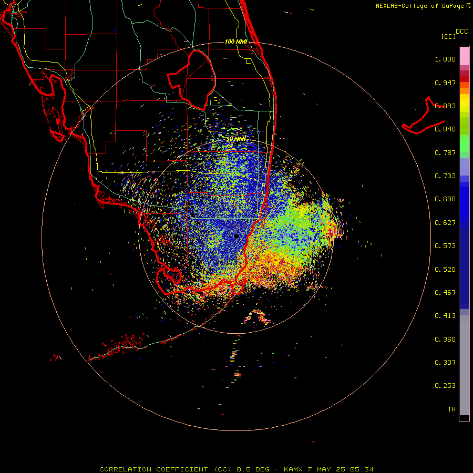The height and width of the screenshot is (473, 473).
Task: Click the [CC] unit label
Action: coord(449,36)
